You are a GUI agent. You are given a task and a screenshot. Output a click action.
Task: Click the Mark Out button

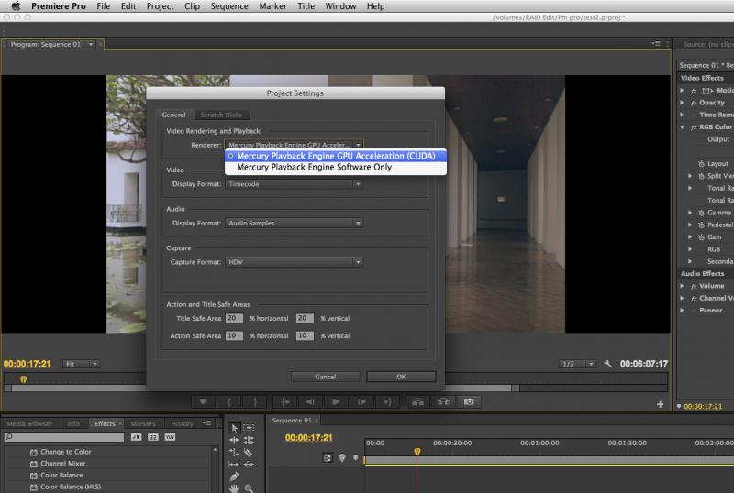click(x=255, y=401)
